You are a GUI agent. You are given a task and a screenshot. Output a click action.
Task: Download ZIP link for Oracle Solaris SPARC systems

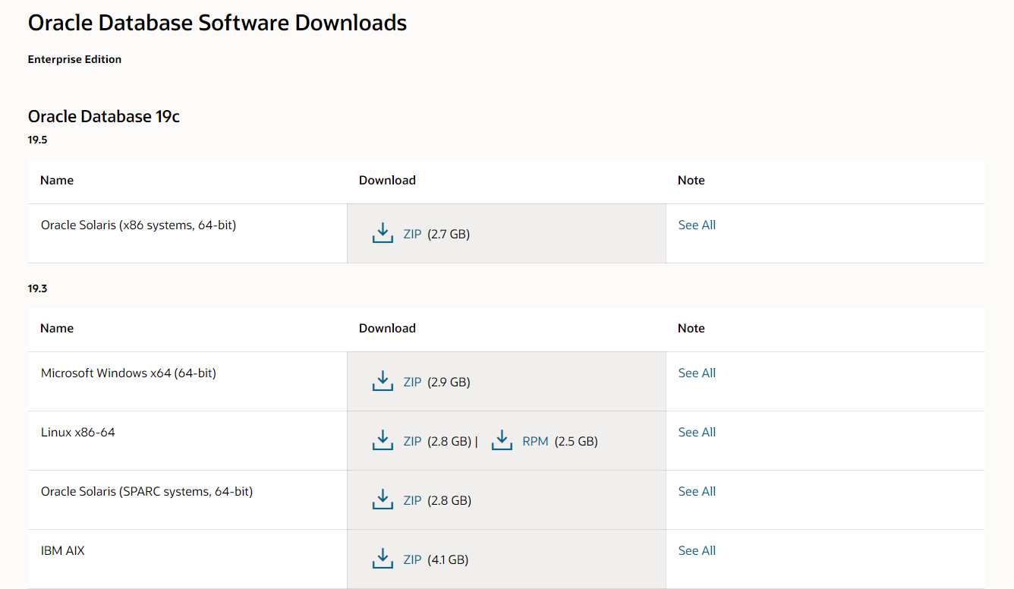coord(412,501)
